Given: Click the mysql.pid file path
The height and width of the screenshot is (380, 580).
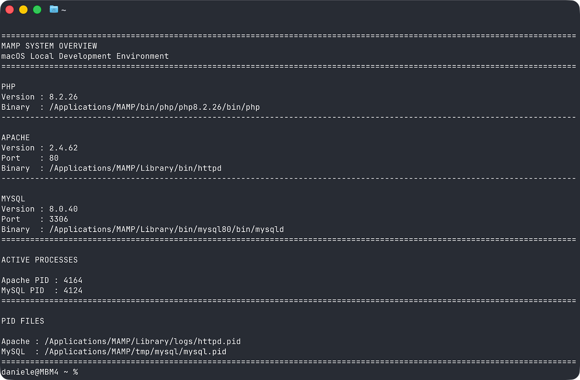Looking at the screenshot, I should pos(135,352).
